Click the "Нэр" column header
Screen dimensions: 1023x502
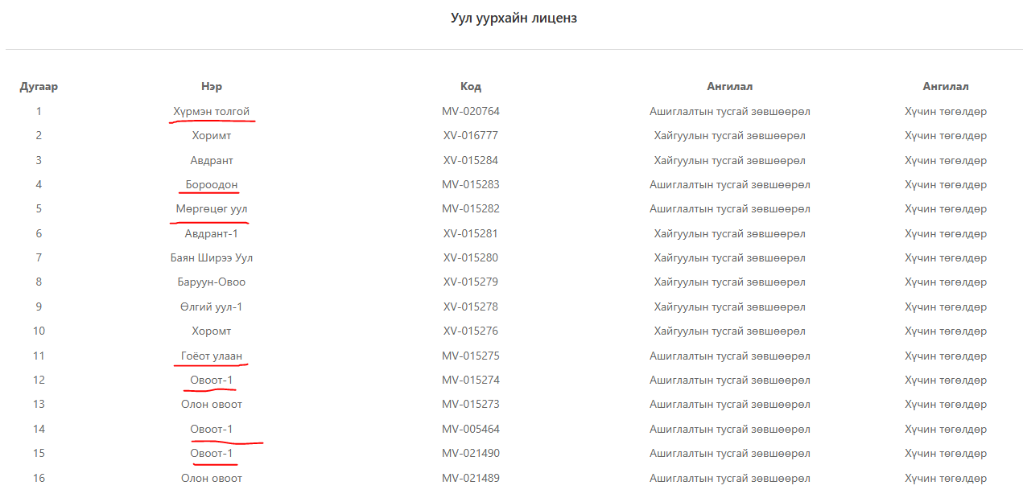[211, 87]
